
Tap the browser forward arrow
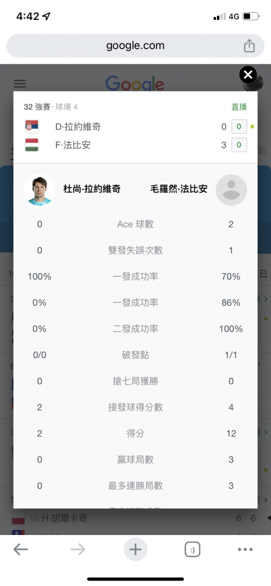[x=78, y=550]
